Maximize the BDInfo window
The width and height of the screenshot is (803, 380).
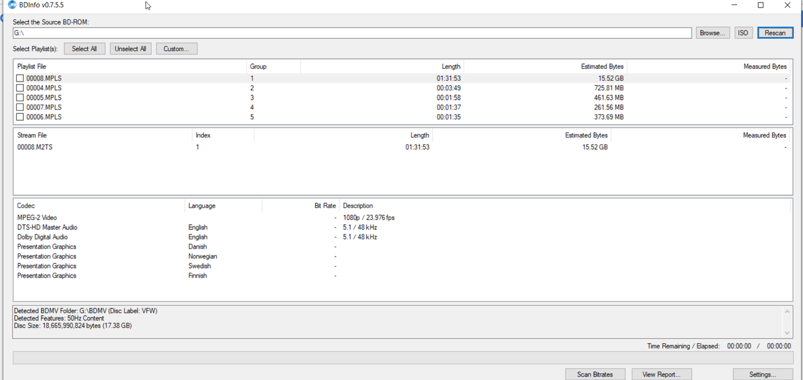point(760,5)
